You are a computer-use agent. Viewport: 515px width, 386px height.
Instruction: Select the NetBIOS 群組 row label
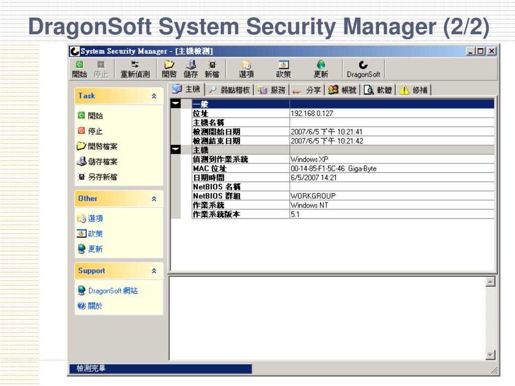(217, 196)
